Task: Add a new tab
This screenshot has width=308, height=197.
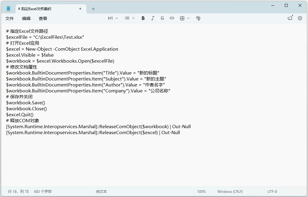Action: click(93, 9)
